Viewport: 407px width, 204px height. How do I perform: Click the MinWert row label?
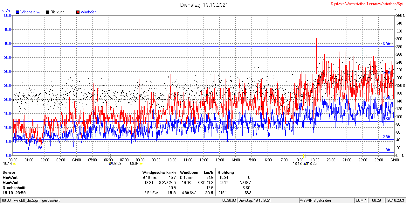point(10,178)
